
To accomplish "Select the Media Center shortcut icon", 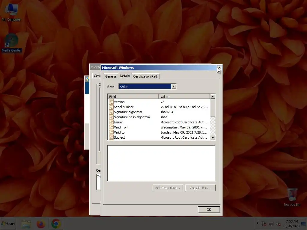I will 11,43.
